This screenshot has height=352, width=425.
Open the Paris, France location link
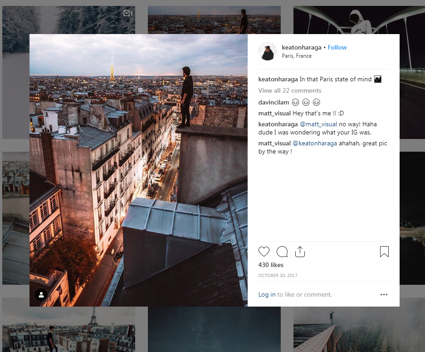coord(297,56)
